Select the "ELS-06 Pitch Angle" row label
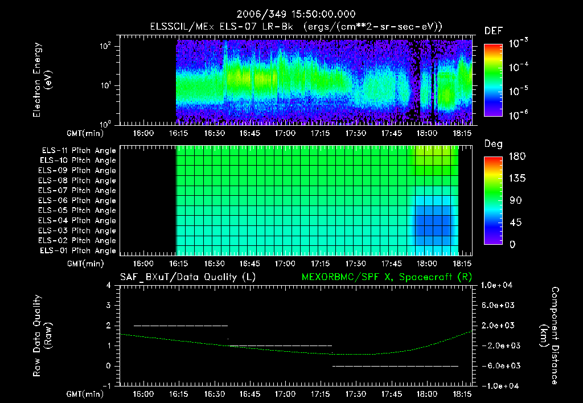This screenshot has height=403, width=583. click(x=77, y=201)
